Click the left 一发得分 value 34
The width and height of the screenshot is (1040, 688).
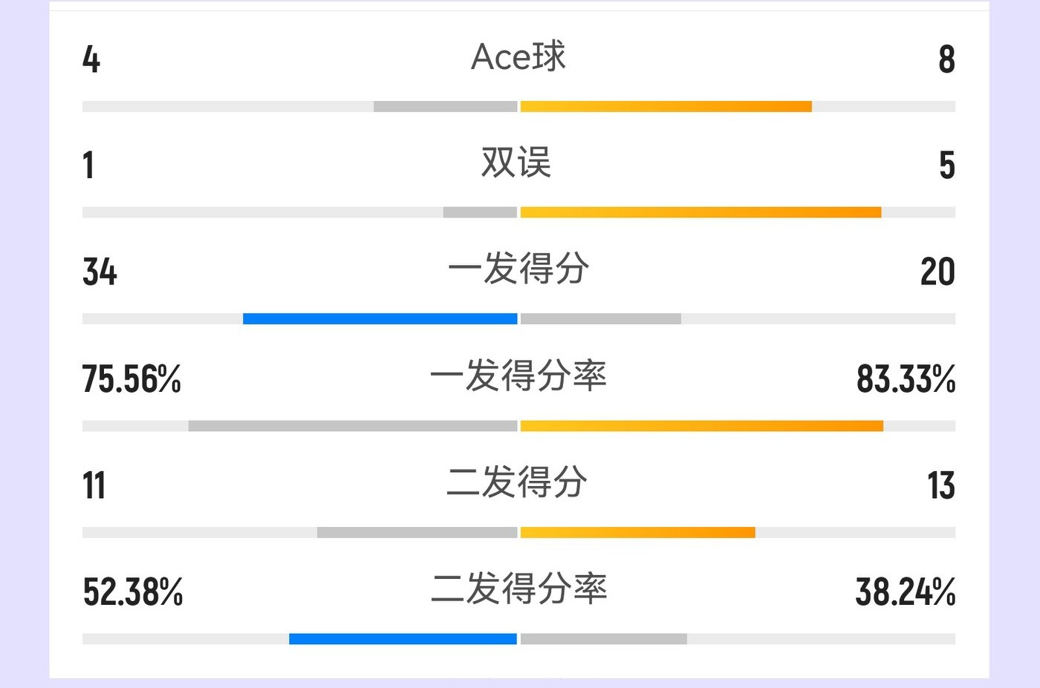click(100, 272)
